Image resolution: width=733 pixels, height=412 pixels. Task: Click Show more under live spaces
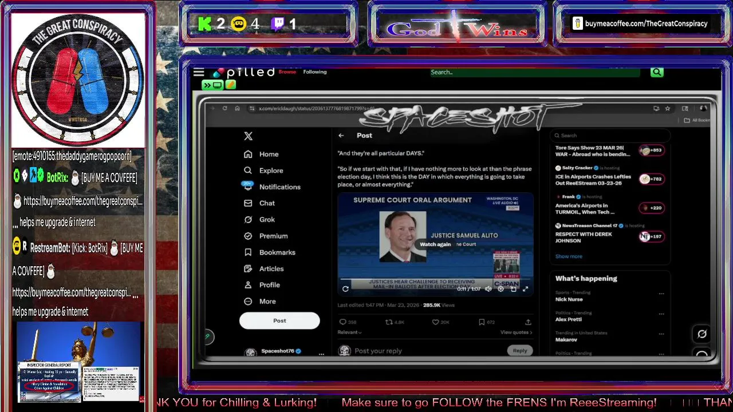click(x=569, y=256)
